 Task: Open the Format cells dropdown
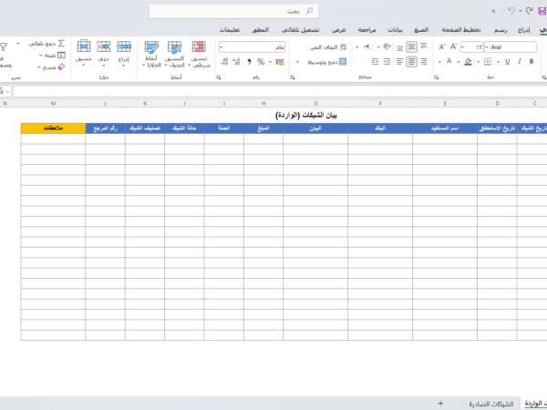(x=84, y=52)
